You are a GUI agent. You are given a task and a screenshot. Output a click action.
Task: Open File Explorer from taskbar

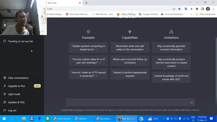(24, 119)
